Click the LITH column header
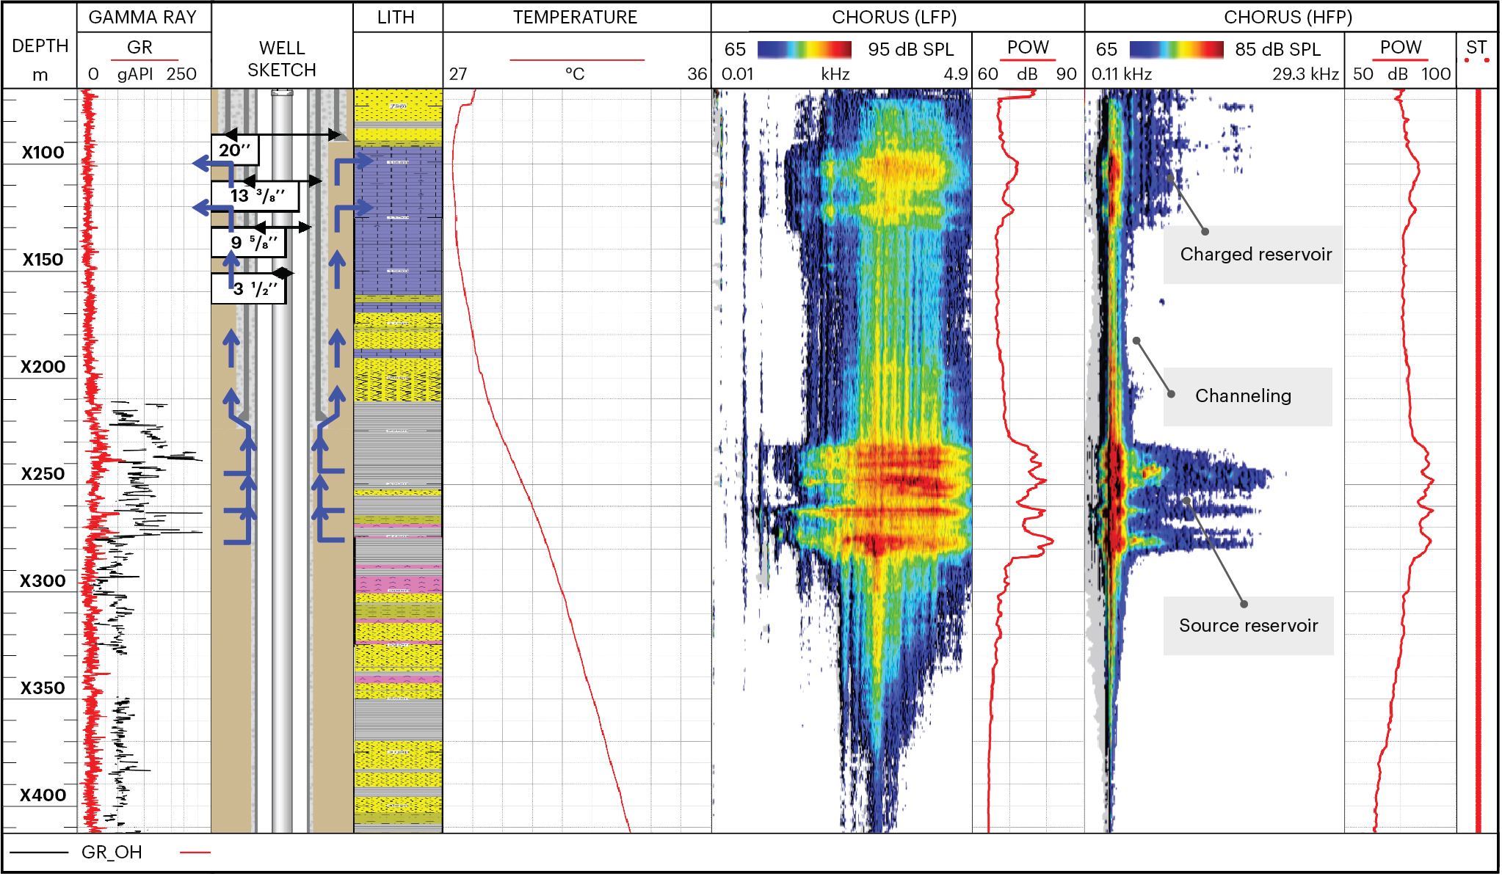Viewport: 1502px width, 879px height. pyautogui.click(x=396, y=17)
